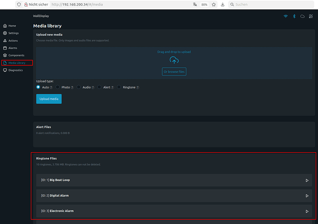Click the tracking protection shield icon
The width and height of the screenshot is (318, 224).
click(x=19, y=5)
